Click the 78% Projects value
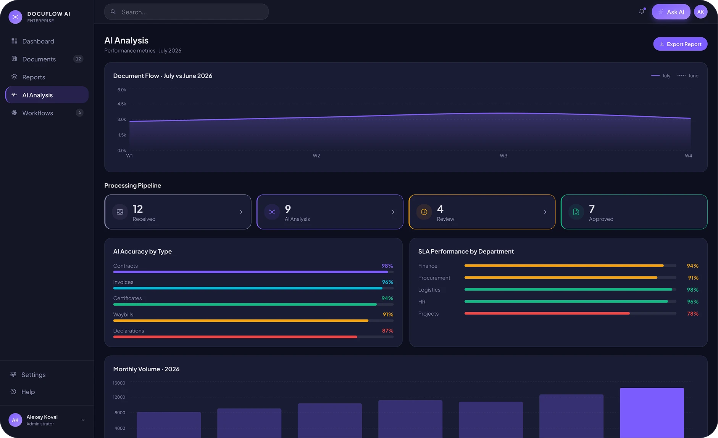Screen dimensions: 718x438 tap(692, 314)
